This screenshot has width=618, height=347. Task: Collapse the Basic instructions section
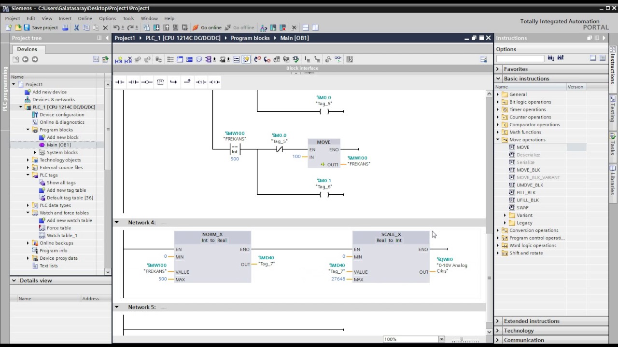[498, 79]
